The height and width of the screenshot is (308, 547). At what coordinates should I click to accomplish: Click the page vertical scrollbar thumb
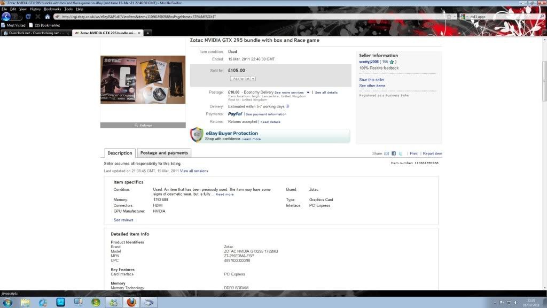tap(544, 80)
